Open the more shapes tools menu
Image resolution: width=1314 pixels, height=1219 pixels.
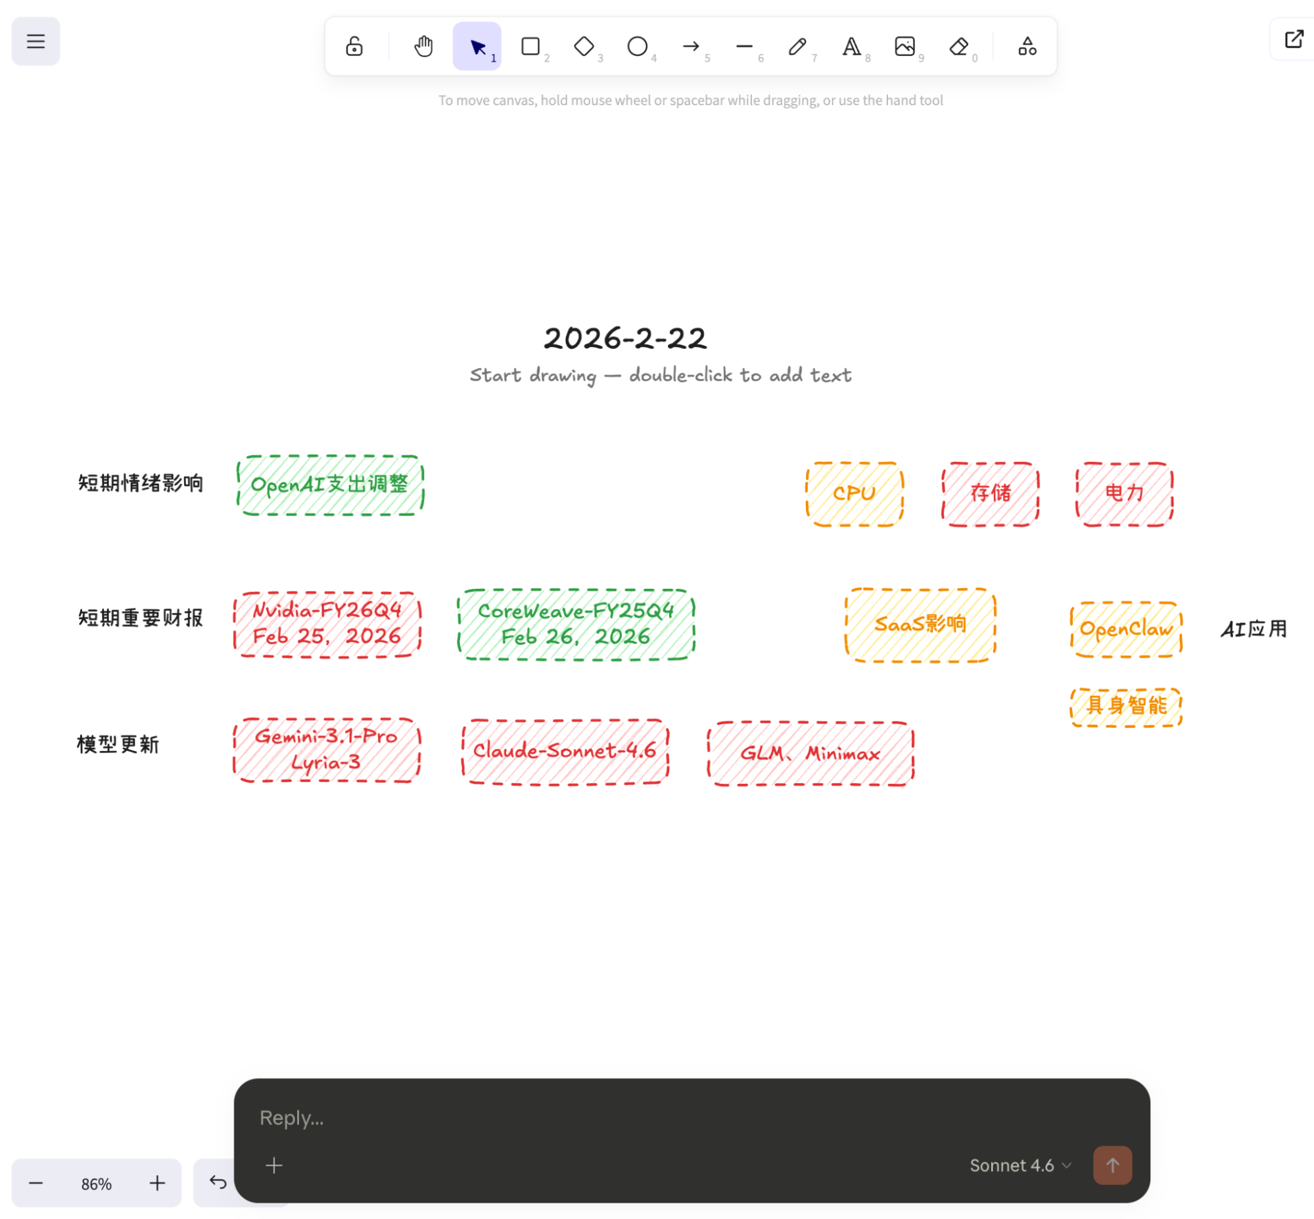coord(1027,46)
